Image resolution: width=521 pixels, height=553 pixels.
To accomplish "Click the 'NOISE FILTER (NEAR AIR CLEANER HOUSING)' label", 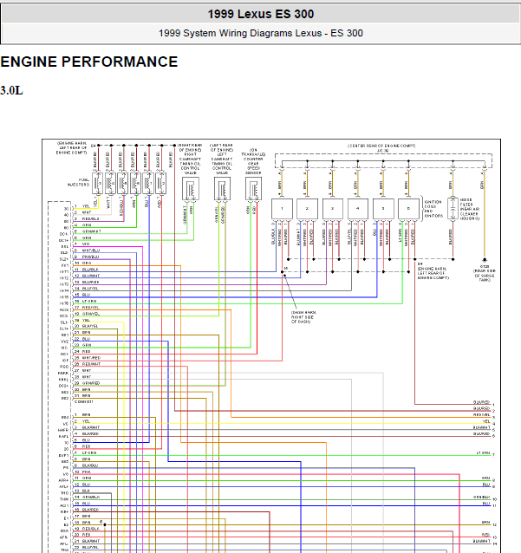I will pyautogui.click(x=470, y=209).
